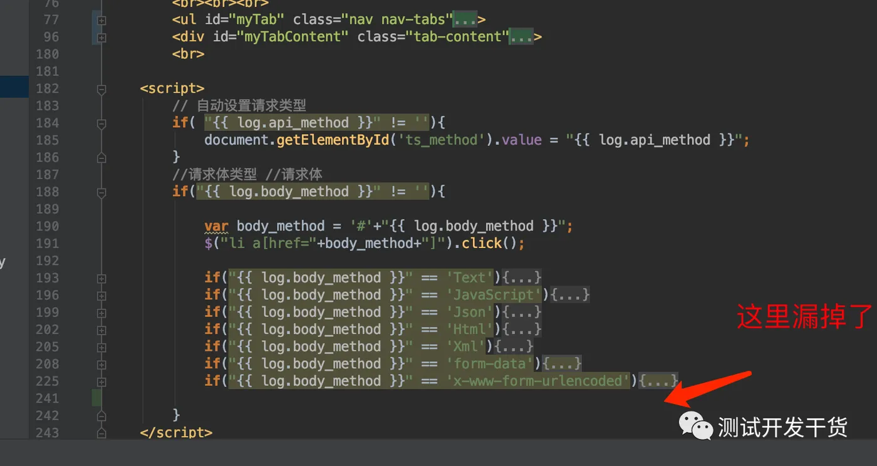Expand the 'Html' if block fold marker, line 202
This screenshot has height=466, width=877.
click(x=101, y=330)
